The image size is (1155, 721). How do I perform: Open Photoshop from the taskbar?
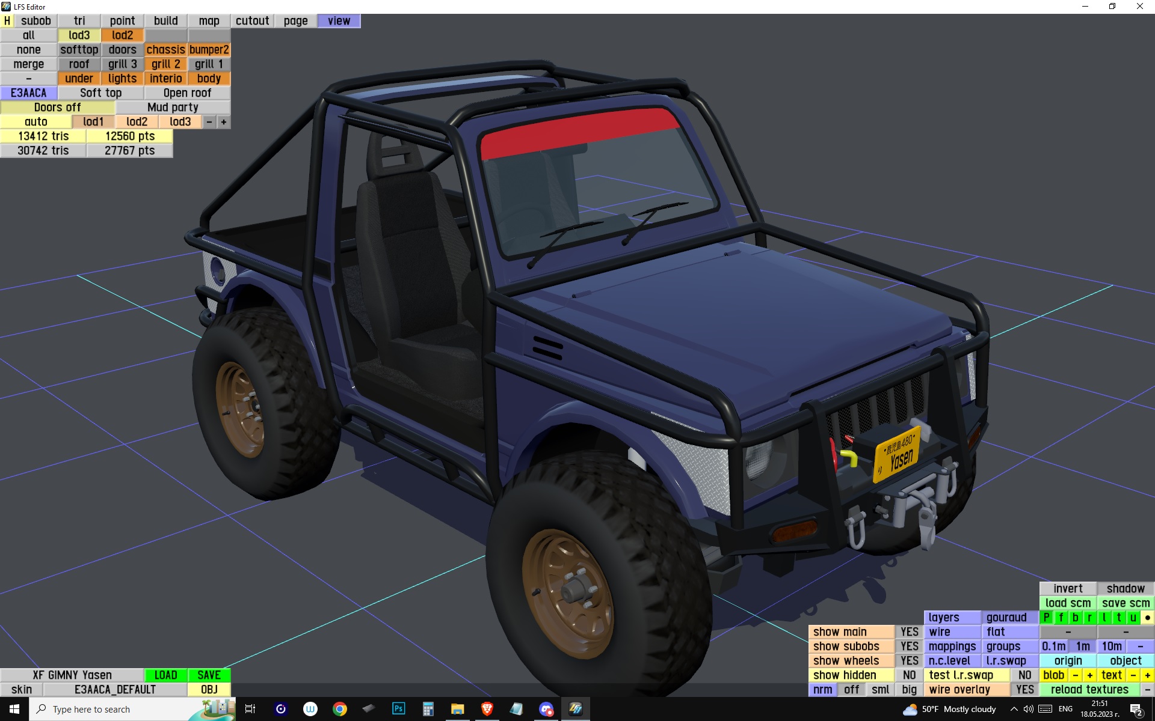[398, 709]
